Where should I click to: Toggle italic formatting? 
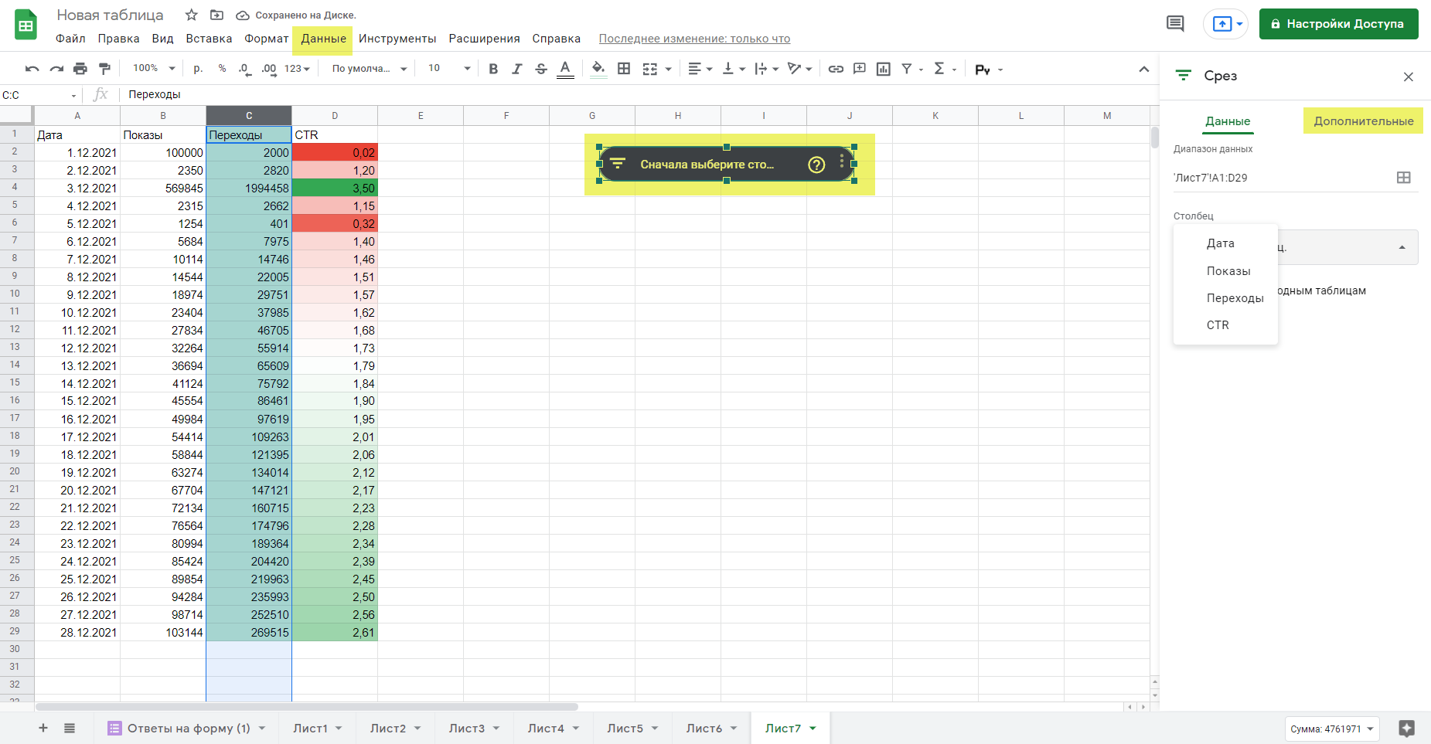point(517,69)
